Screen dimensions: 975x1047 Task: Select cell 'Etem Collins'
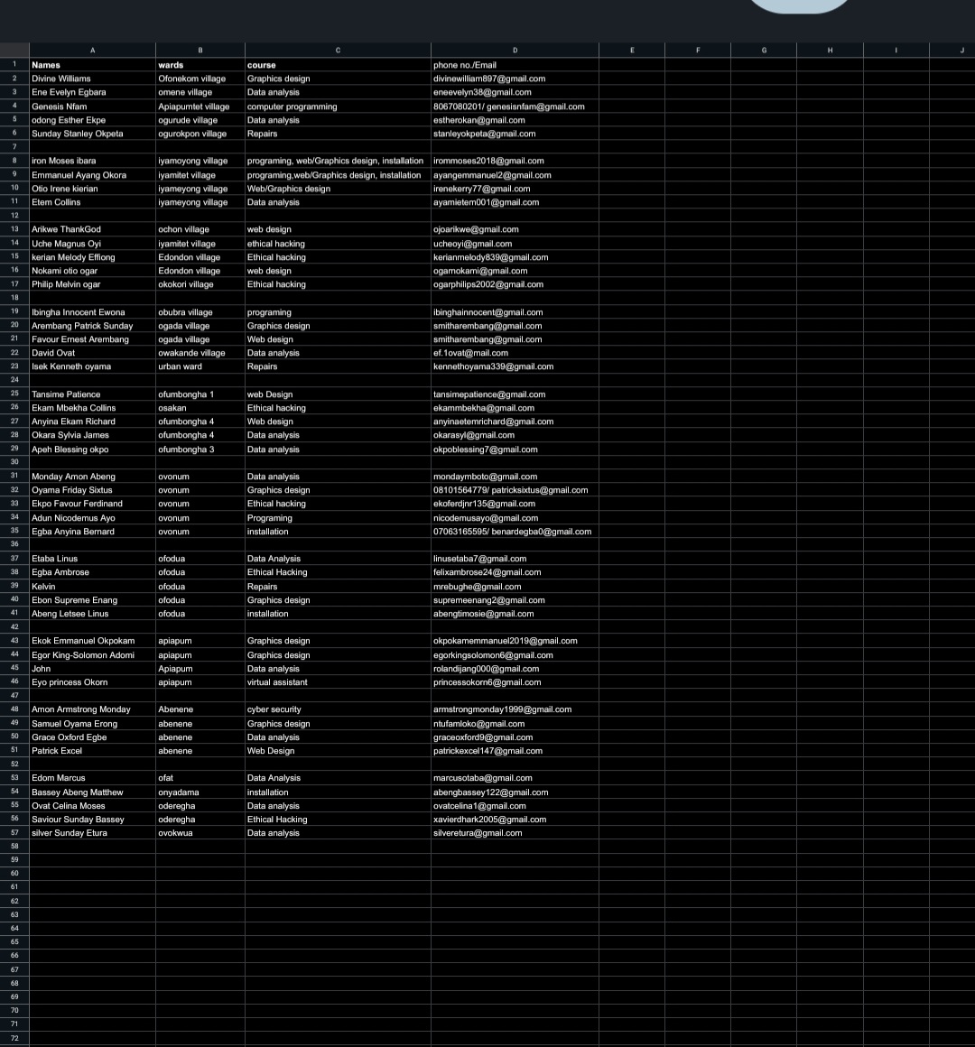[x=92, y=202]
